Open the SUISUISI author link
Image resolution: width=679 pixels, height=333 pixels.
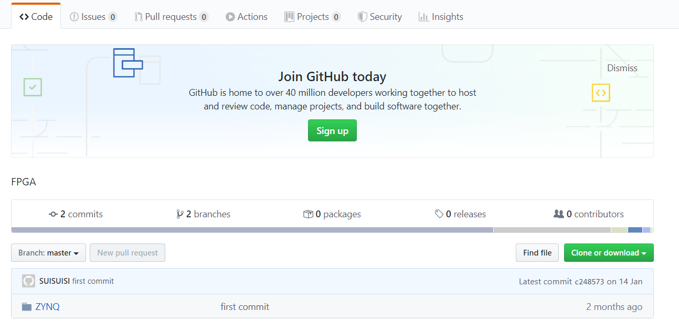pos(55,281)
